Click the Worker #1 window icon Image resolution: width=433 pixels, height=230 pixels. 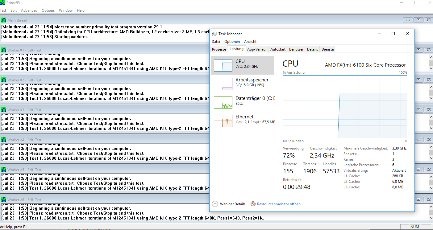point(3,50)
